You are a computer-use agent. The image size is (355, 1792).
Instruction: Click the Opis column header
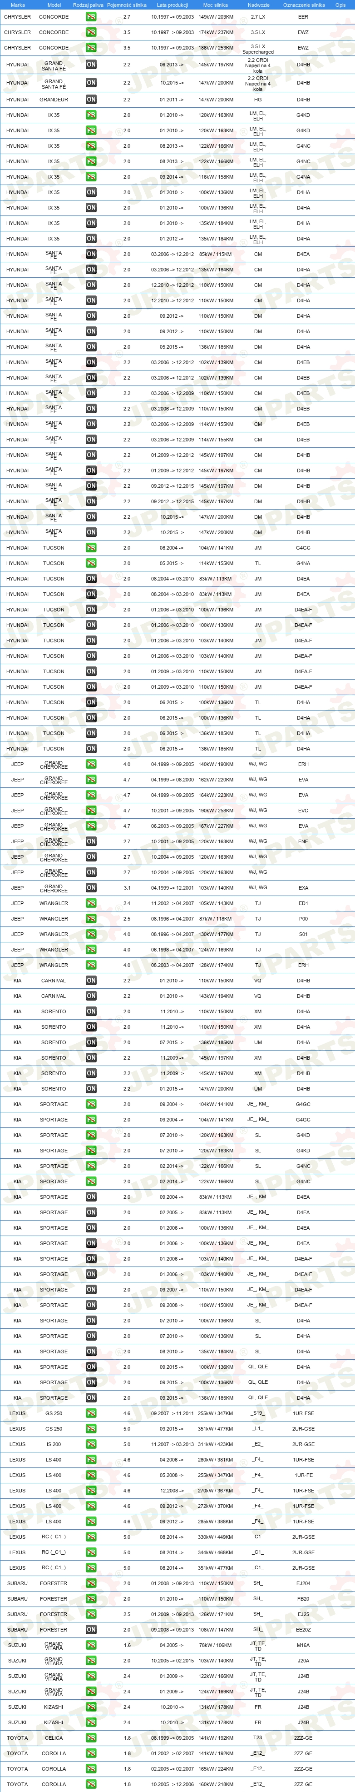coord(340,5)
